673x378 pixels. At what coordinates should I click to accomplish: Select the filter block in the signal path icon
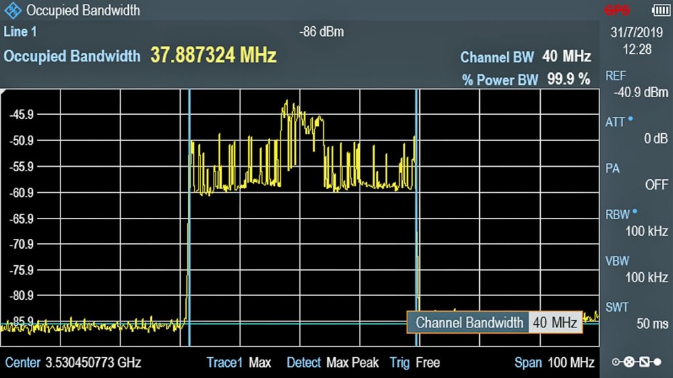tap(644, 361)
